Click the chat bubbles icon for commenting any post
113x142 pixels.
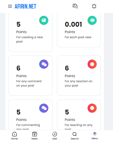coord(44,108)
